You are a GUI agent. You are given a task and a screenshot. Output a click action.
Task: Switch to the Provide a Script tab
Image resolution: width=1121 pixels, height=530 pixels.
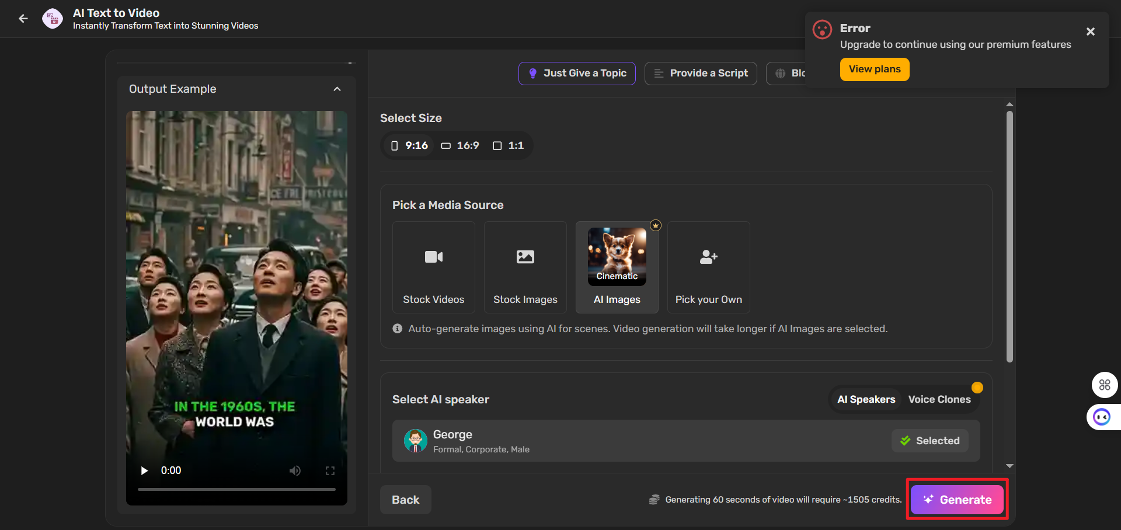[x=701, y=74]
